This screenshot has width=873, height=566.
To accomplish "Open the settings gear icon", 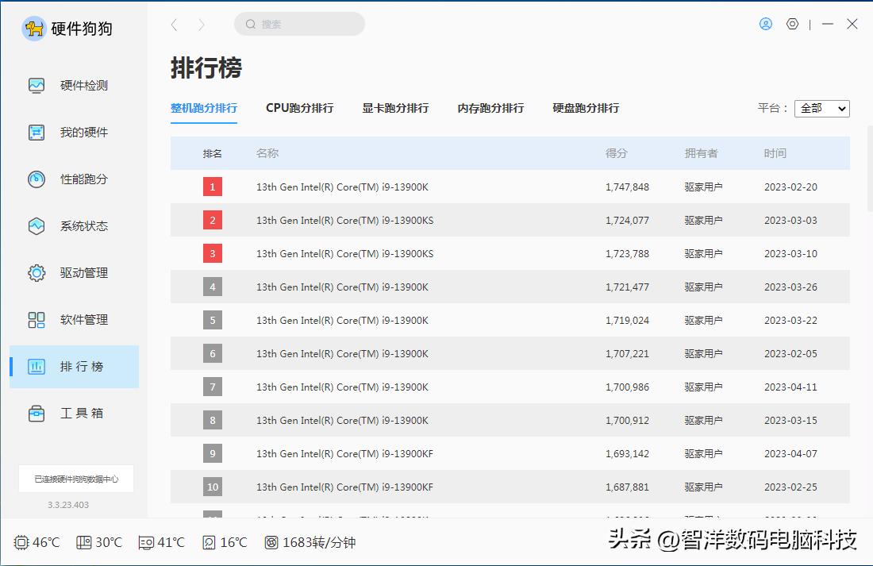I will [792, 24].
